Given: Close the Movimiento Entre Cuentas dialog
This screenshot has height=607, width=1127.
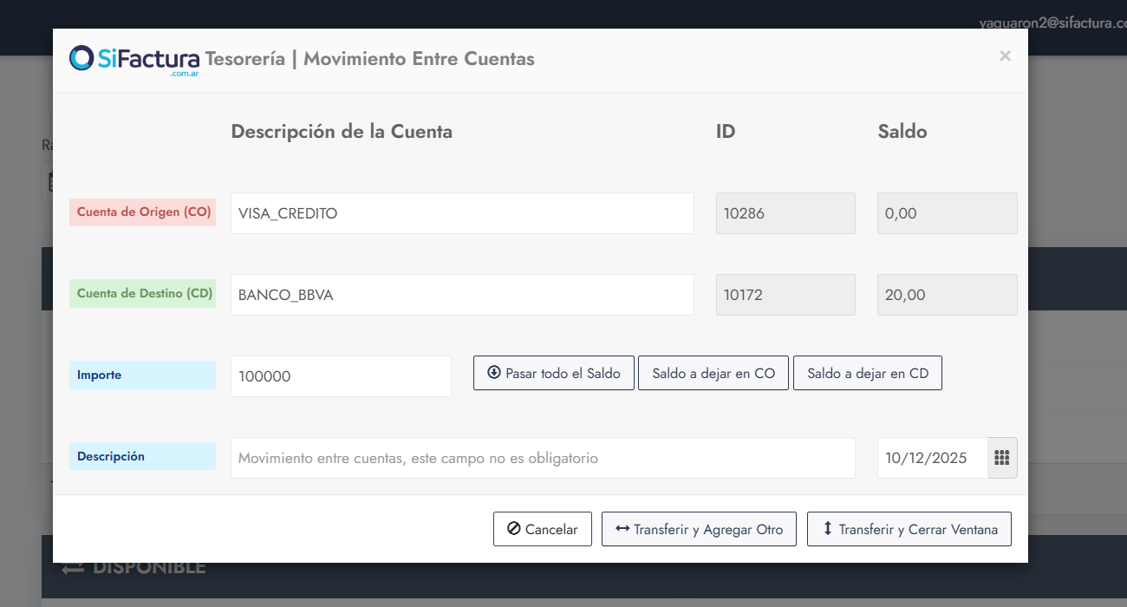Looking at the screenshot, I should click(1005, 56).
